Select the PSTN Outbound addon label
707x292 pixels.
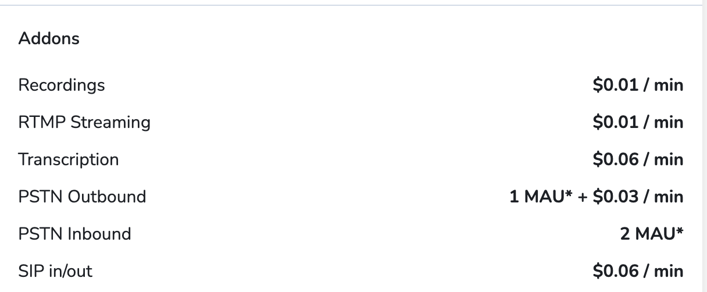pyautogui.click(x=82, y=197)
